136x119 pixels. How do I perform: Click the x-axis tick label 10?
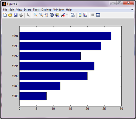pos(53,109)
